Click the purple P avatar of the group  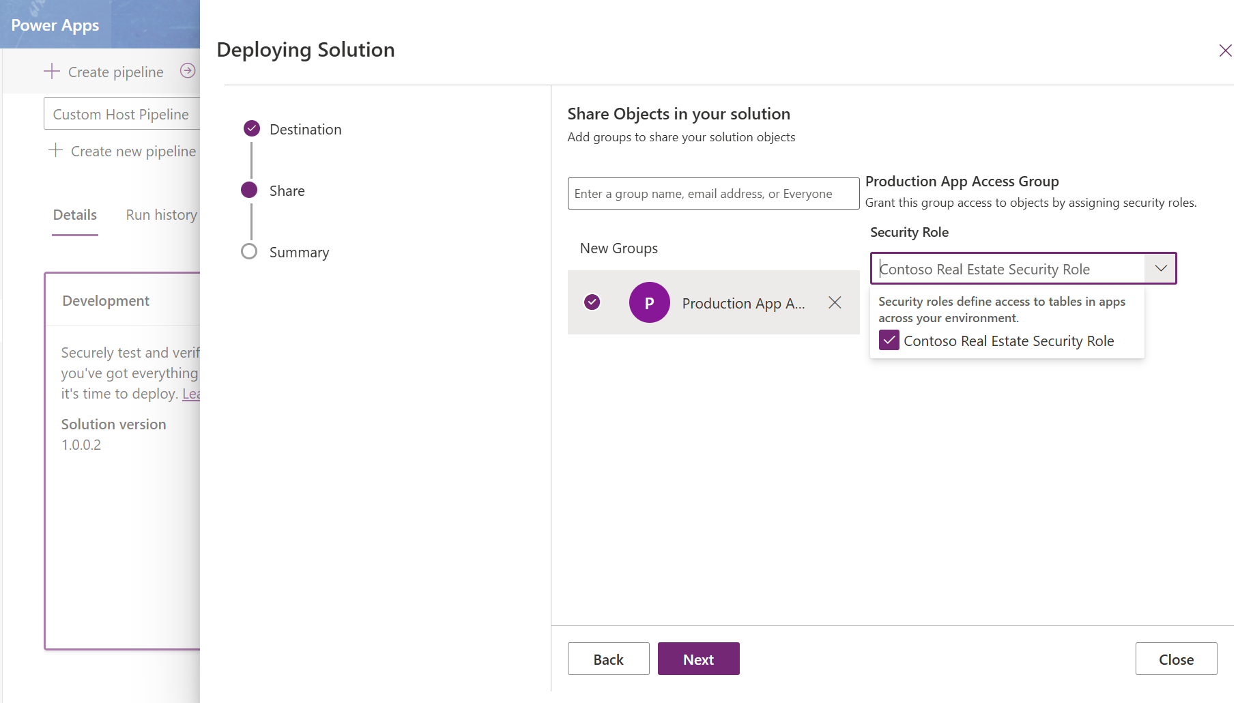pyautogui.click(x=649, y=302)
